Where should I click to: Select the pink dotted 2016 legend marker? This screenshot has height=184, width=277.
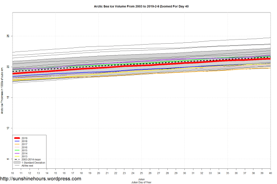[x=18, y=148]
